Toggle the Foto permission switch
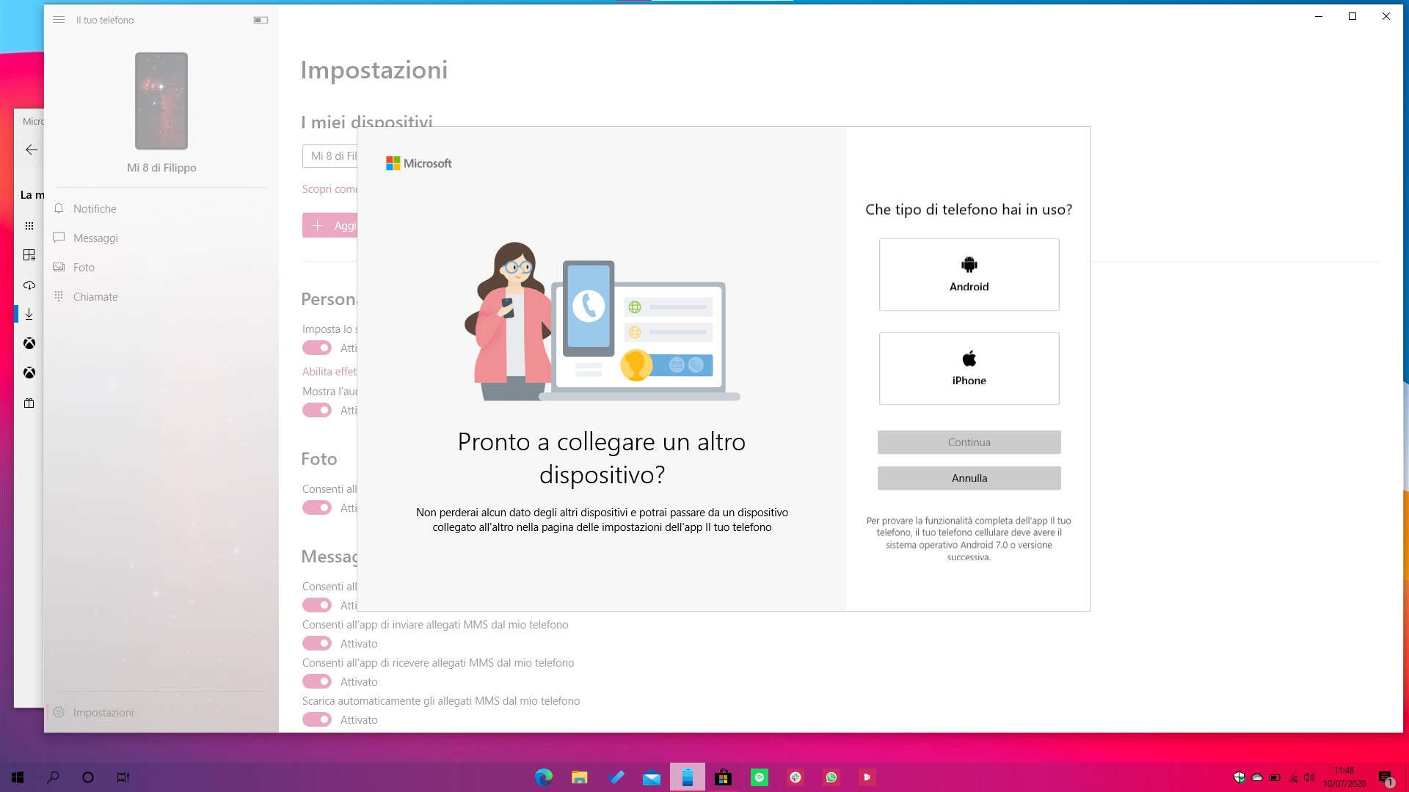The width and height of the screenshot is (1409, 792). pyautogui.click(x=317, y=507)
